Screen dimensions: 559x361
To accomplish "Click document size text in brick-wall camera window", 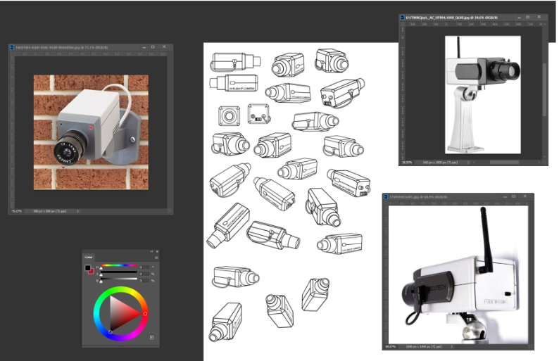I will coord(49,211).
